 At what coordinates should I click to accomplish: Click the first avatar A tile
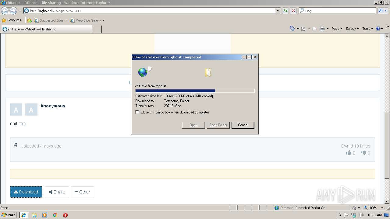[x=16, y=109]
